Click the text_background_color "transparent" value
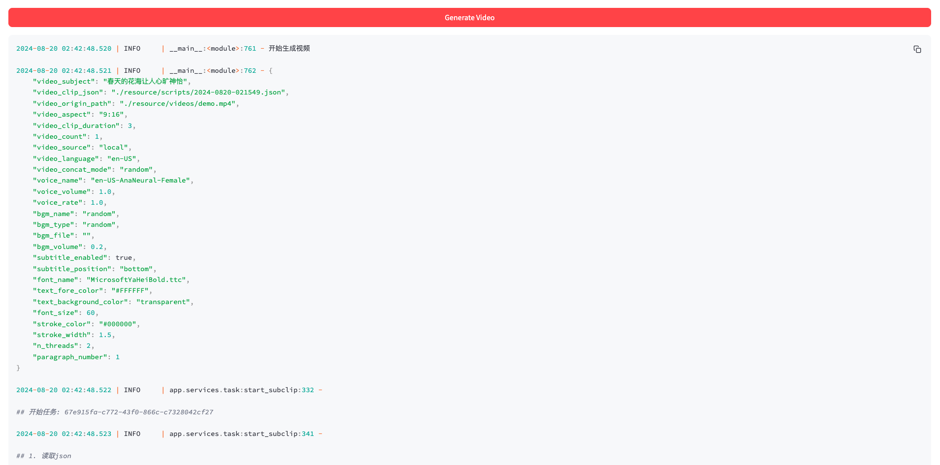The image size is (940, 465). pyautogui.click(x=163, y=302)
